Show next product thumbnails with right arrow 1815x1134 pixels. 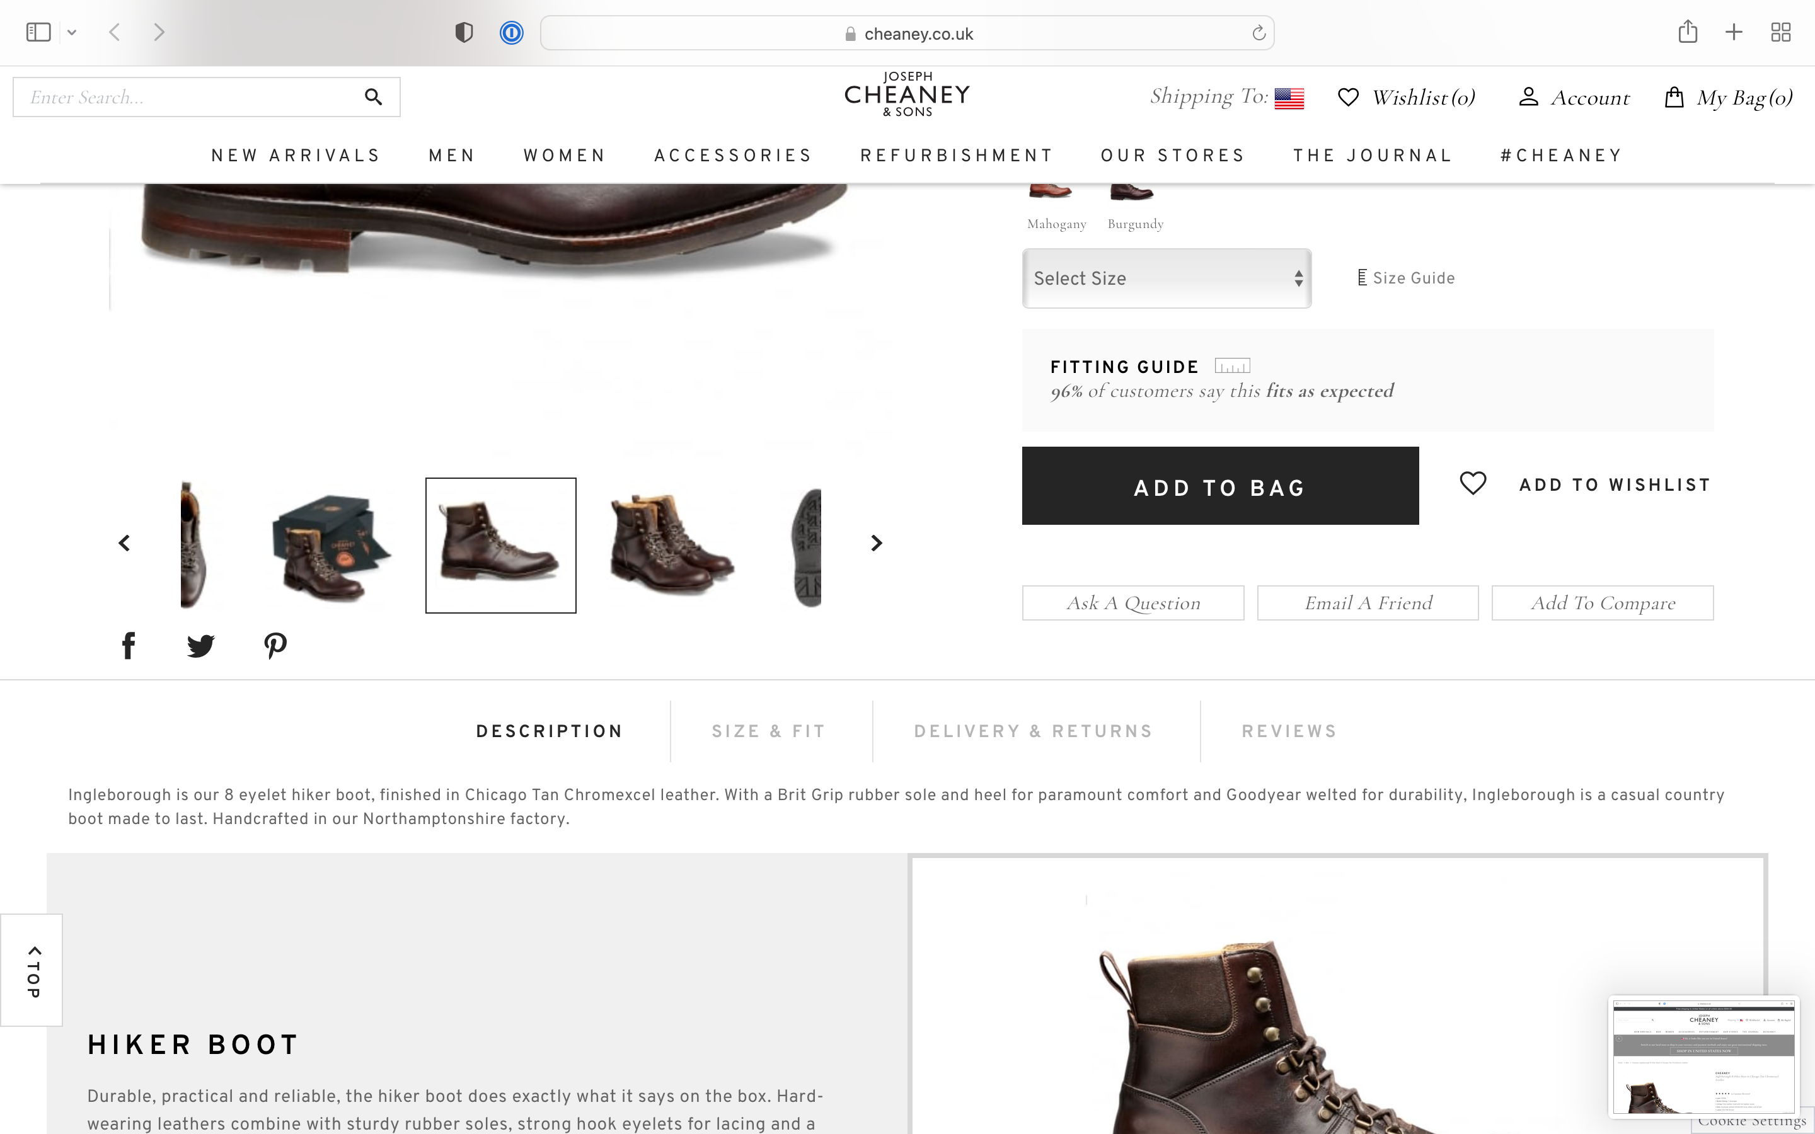pyautogui.click(x=876, y=543)
